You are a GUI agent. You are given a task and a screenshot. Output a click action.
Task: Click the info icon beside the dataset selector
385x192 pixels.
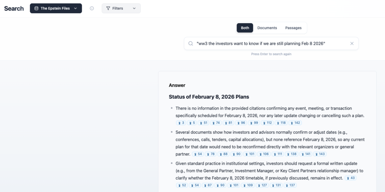[x=92, y=8]
